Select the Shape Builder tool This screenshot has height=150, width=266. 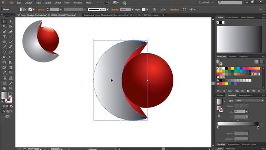(4, 62)
